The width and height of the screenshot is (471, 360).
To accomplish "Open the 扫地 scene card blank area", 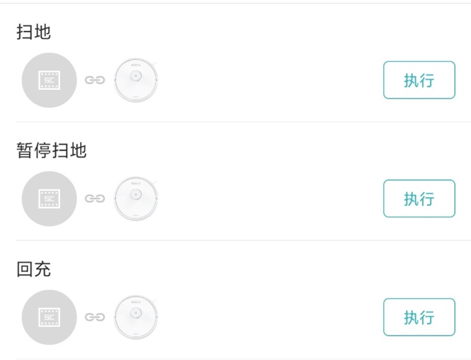I will pyautogui.click(x=272, y=80).
